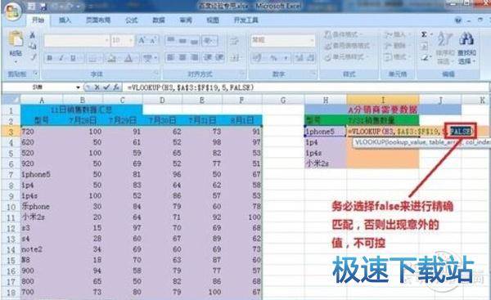Viewport: 491px width, 300px height.
Task: Center text horizontally in cells
Action: (x=182, y=57)
